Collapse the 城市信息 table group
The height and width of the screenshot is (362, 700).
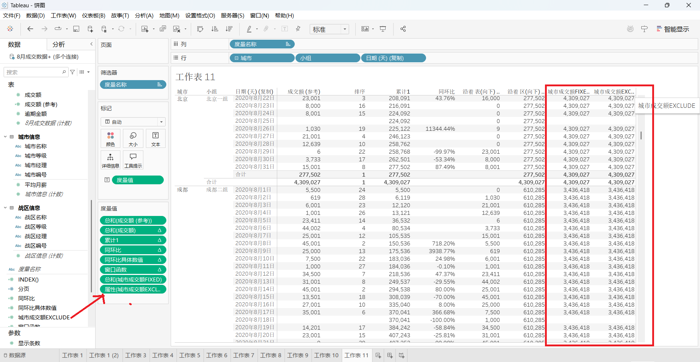tap(5, 137)
